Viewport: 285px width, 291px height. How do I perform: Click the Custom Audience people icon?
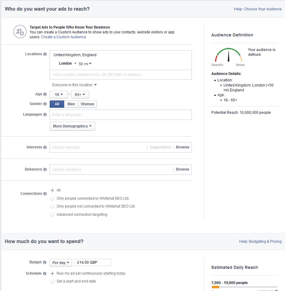pos(20,32)
